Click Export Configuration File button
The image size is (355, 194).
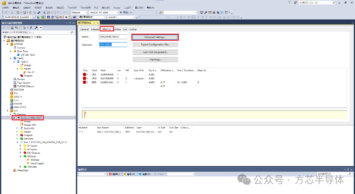coord(155,45)
